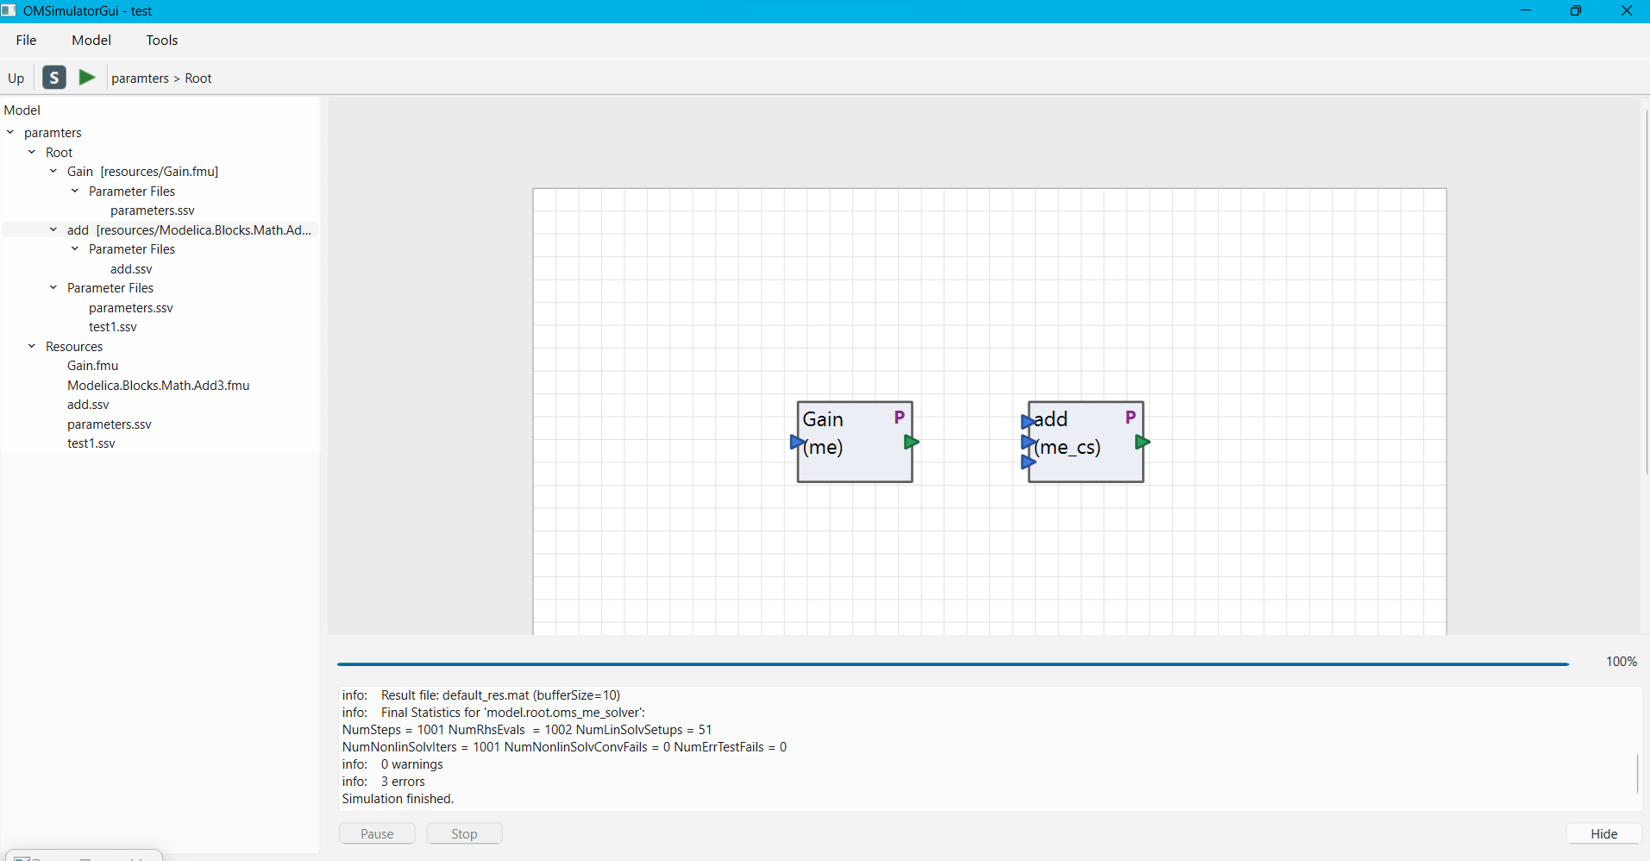Select the green output connector of Gain block
1650x861 pixels.
912,443
